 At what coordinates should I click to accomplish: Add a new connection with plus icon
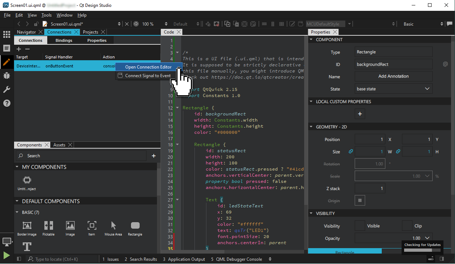point(19,49)
